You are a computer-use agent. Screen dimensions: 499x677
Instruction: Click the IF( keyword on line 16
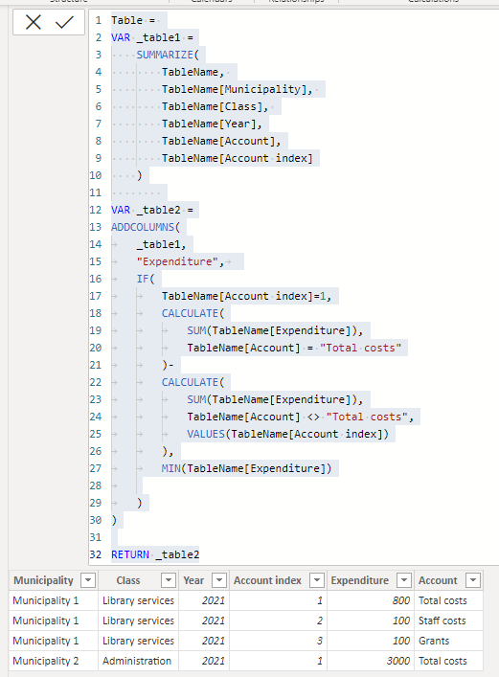146,279
